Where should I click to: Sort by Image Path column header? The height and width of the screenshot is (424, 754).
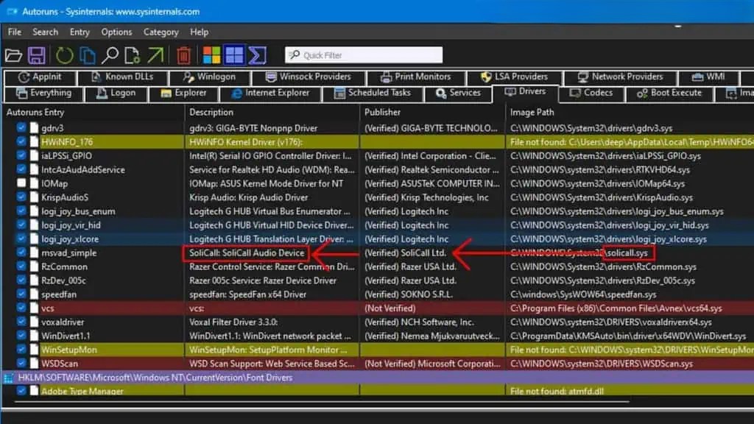(630, 112)
